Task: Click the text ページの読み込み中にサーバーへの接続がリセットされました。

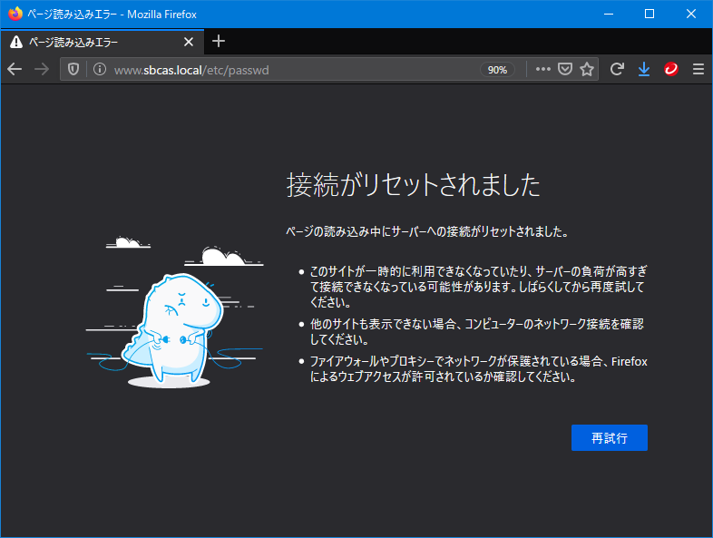Action: coord(427,231)
